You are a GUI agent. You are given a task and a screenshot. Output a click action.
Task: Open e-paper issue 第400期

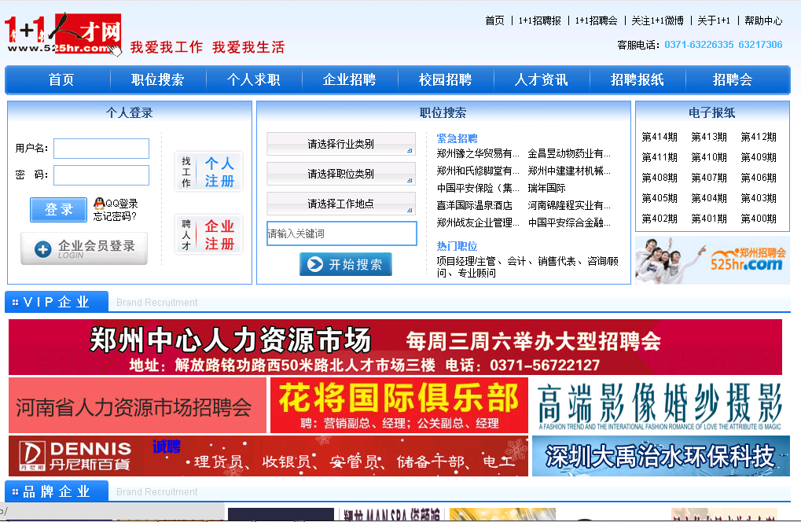759,219
